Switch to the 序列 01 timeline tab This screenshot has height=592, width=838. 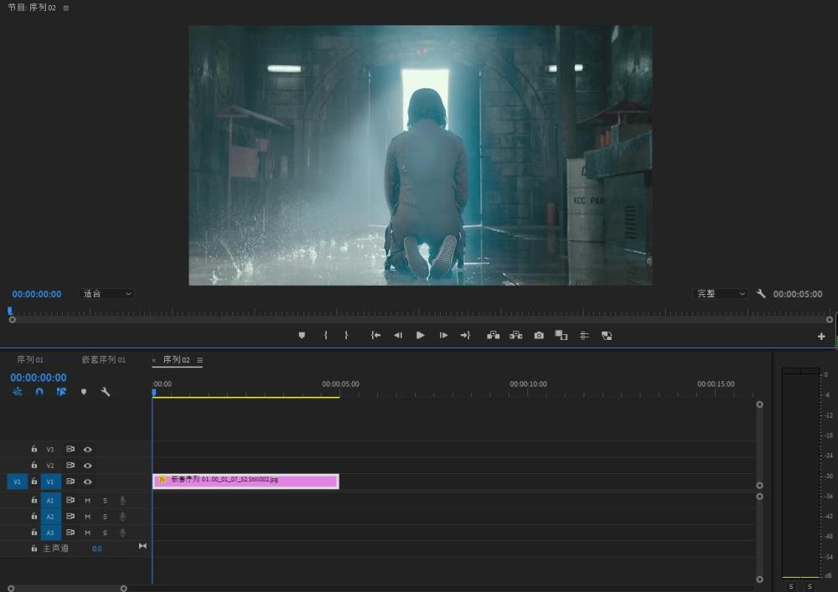(30, 360)
